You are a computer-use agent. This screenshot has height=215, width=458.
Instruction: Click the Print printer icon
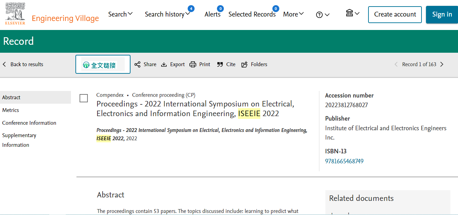tap(193, 64)
